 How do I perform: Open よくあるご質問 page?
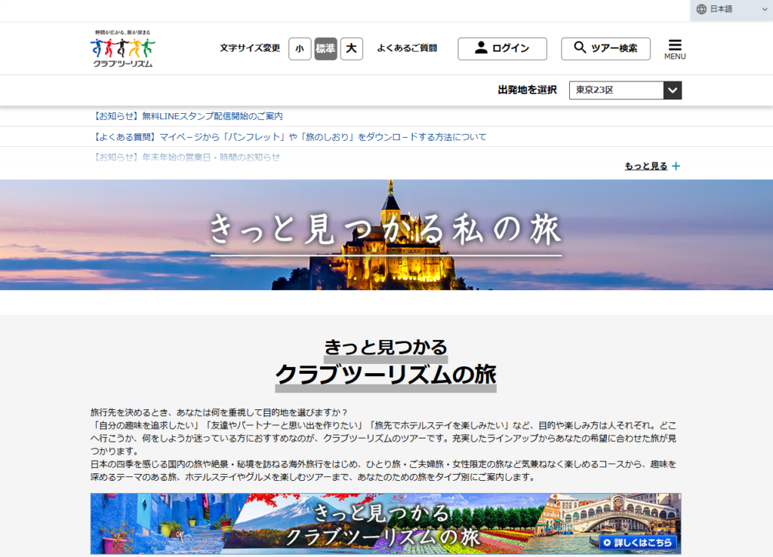point(407,48)
